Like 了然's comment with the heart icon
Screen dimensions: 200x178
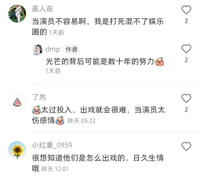pyautogui.click(x=186, y=98)
